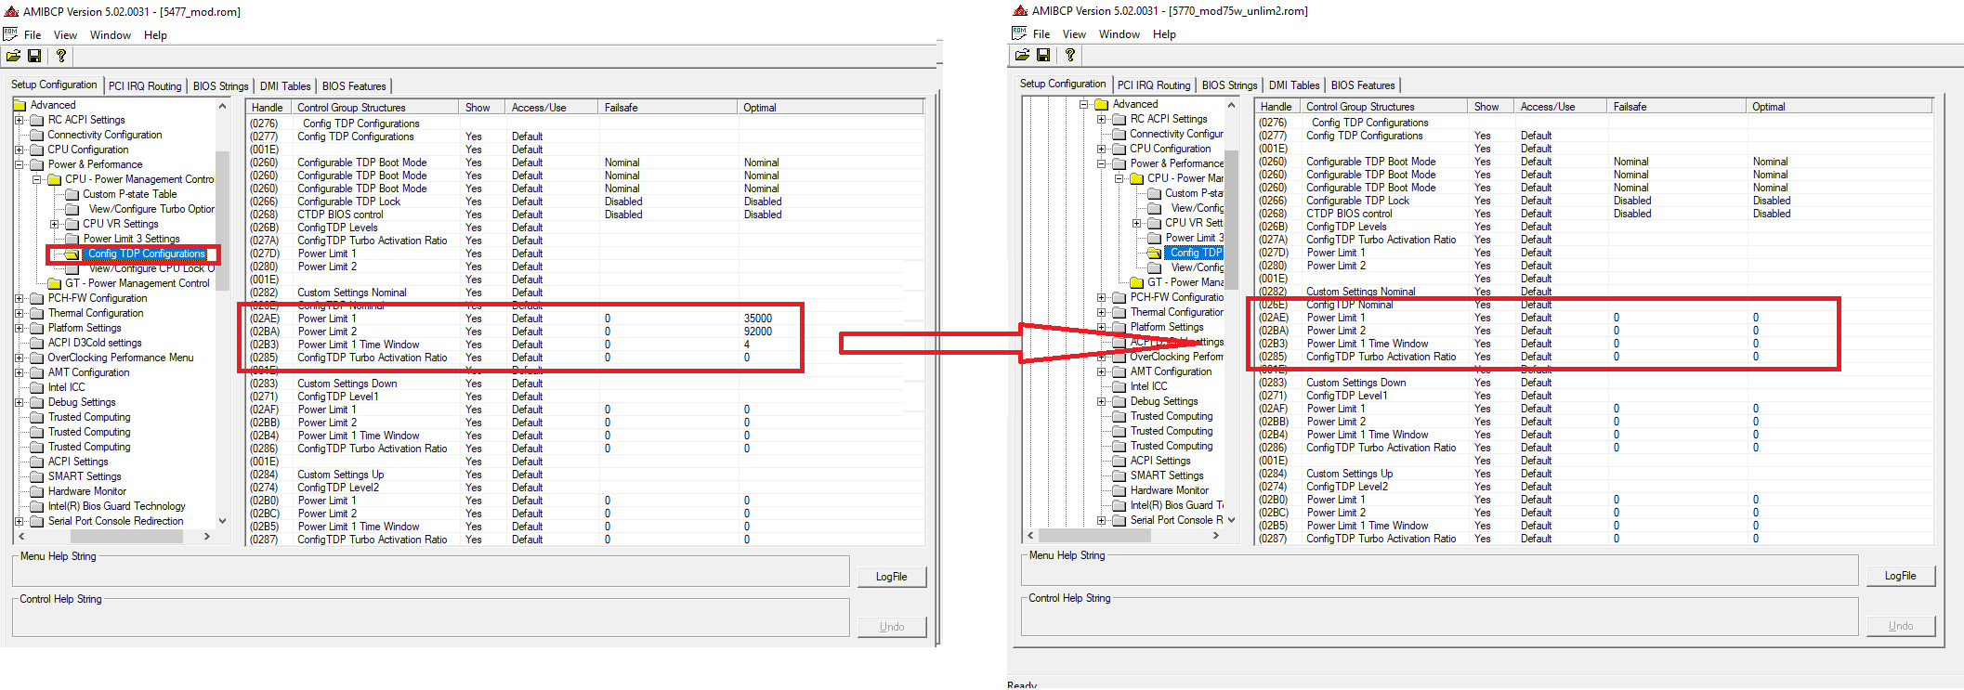Screen dimensions: 1964x690
Task: Open Help menu in right window
Action: pos(1164,34)
